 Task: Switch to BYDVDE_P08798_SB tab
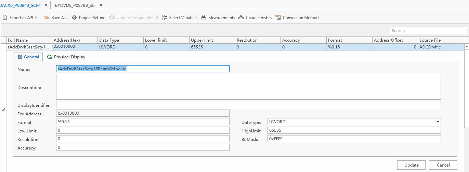(x=75, y=5)
